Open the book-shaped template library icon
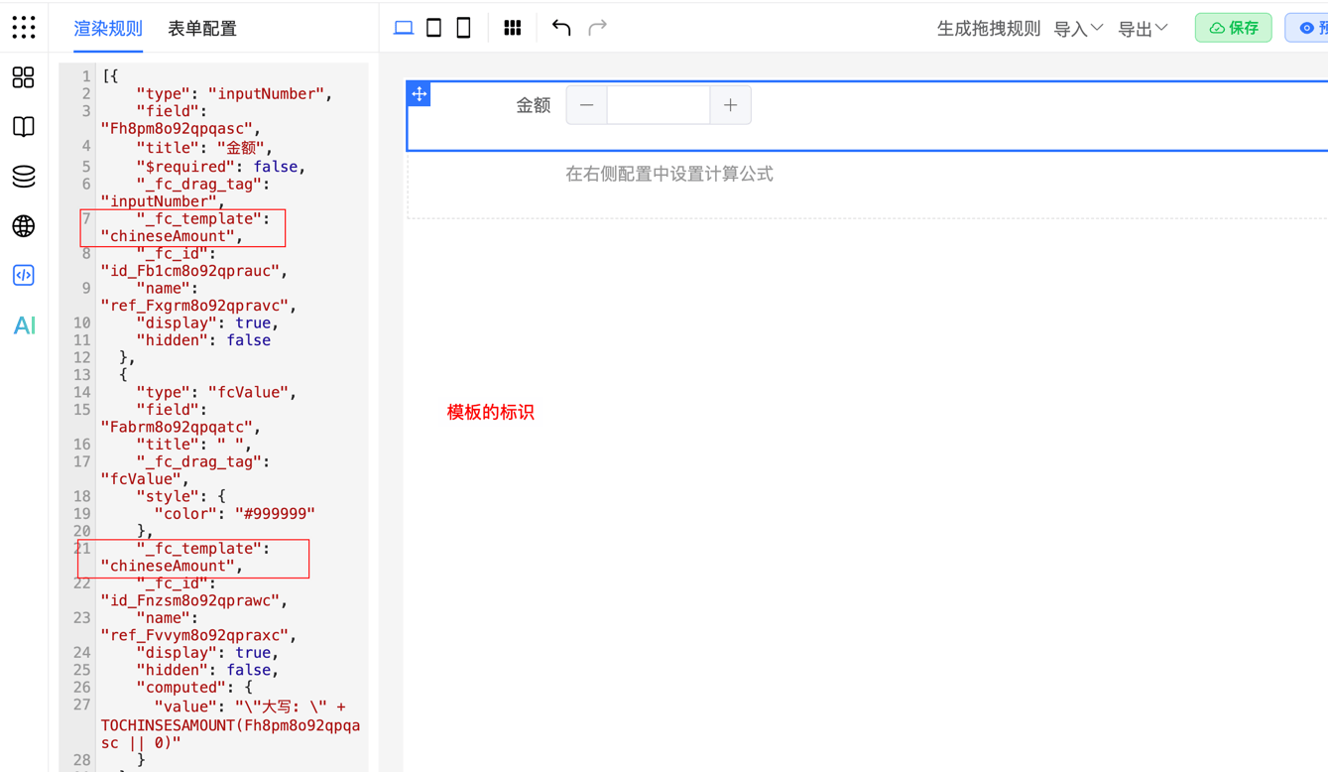 [x=24, y=126]
